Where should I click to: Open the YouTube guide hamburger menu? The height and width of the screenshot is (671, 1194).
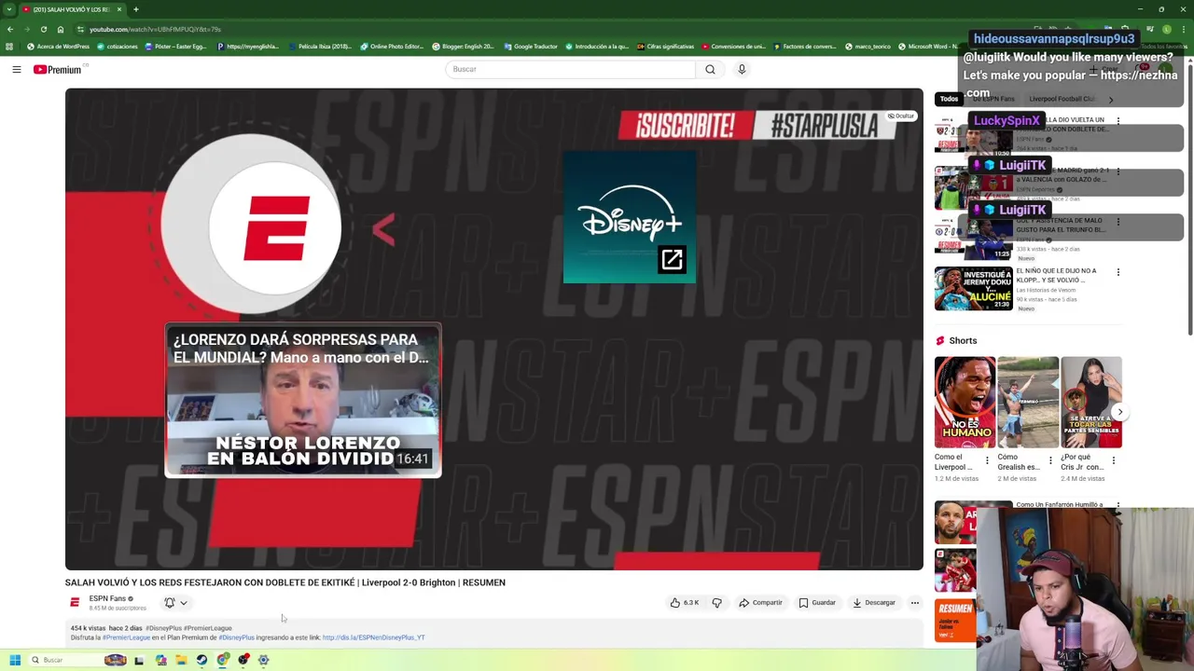17,69
